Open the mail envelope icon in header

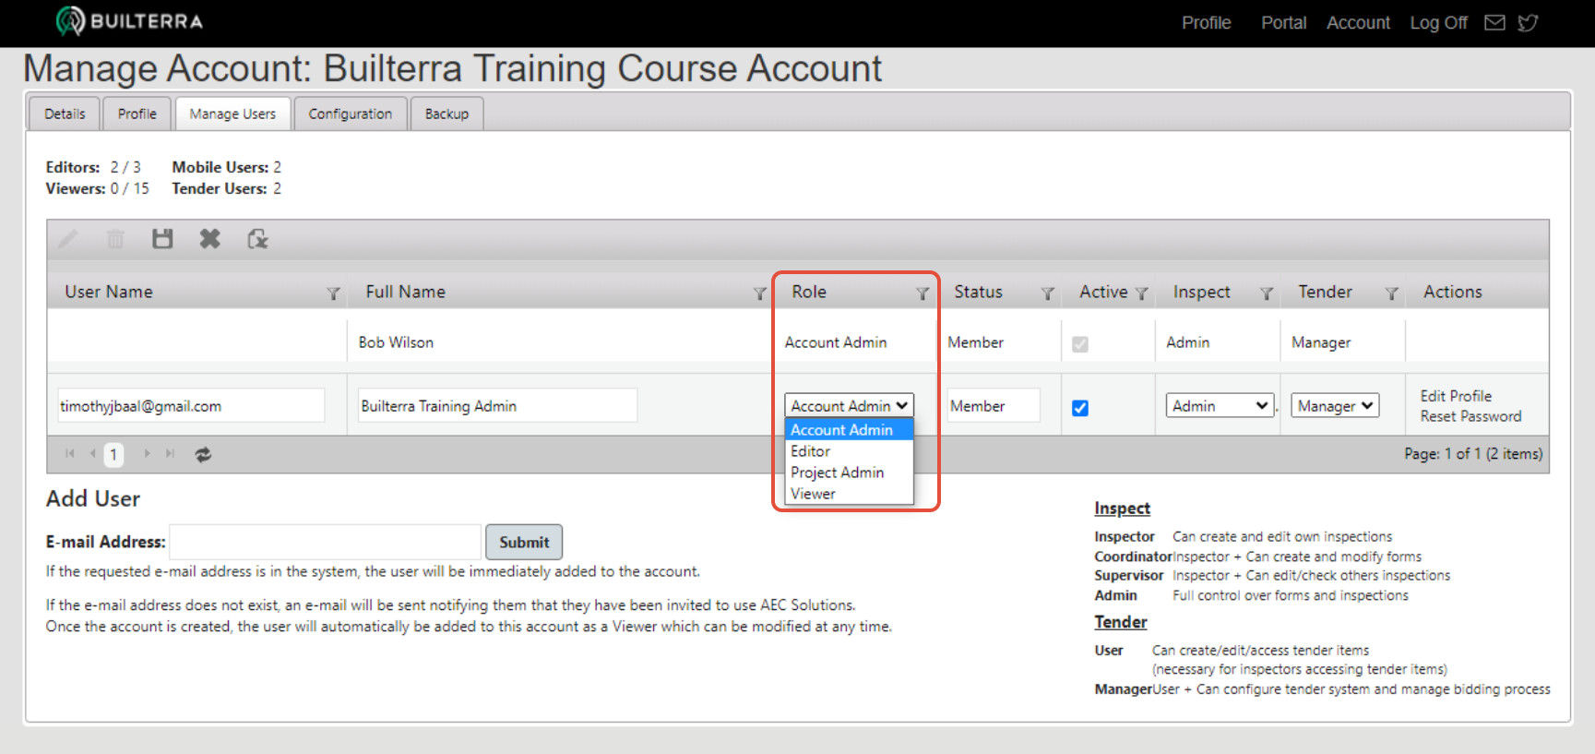coord(1494,22)
